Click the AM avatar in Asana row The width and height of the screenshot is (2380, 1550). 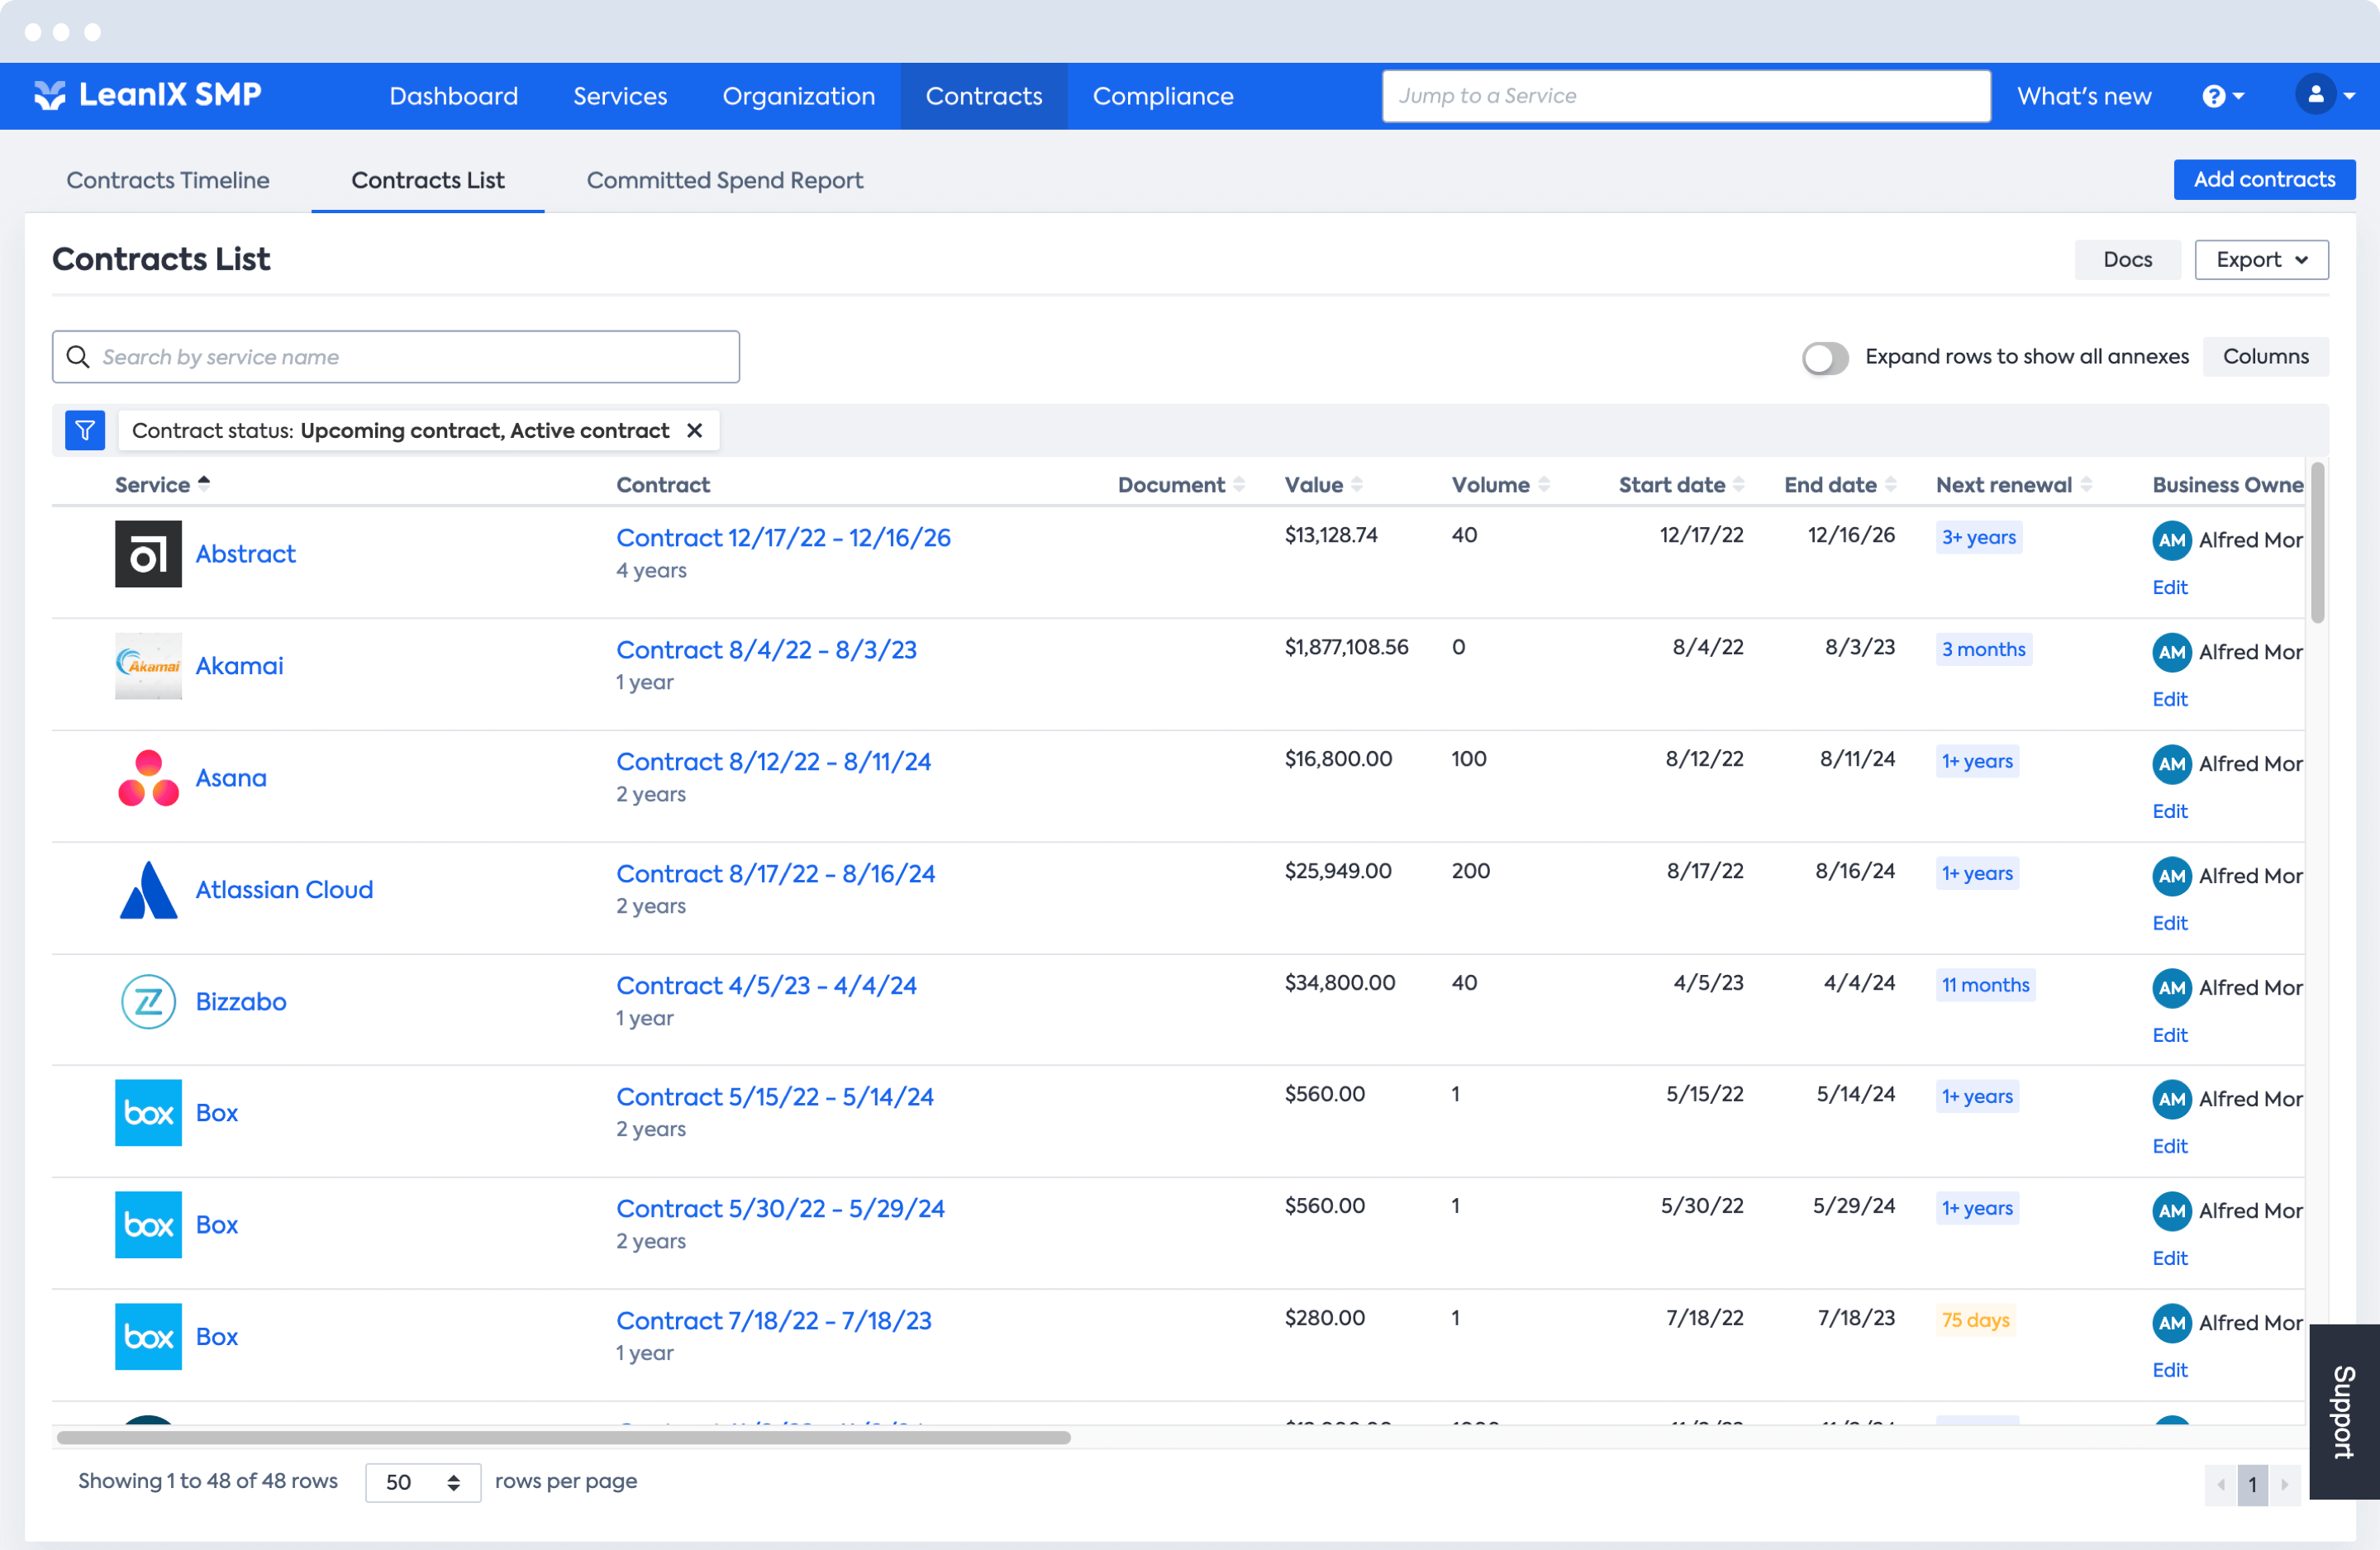(x=2172, y=764)
